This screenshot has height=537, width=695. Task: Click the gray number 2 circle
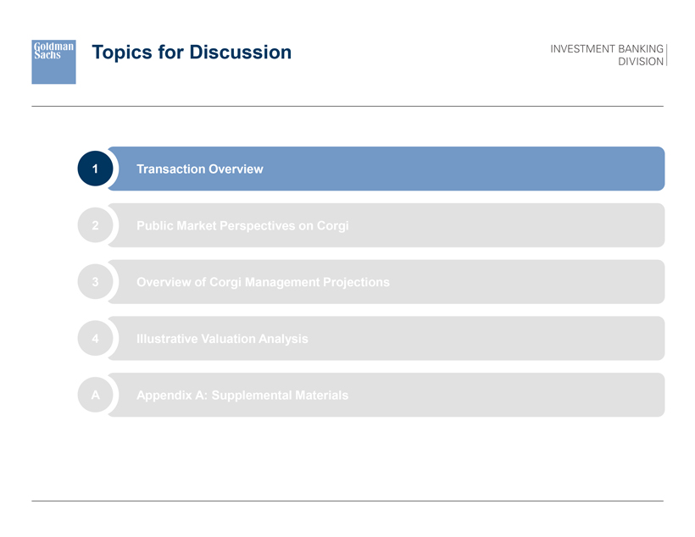pos(96,225)
